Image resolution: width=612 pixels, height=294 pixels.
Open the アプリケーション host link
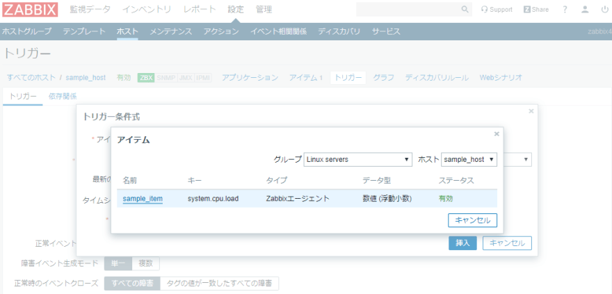tap(250, 78)
